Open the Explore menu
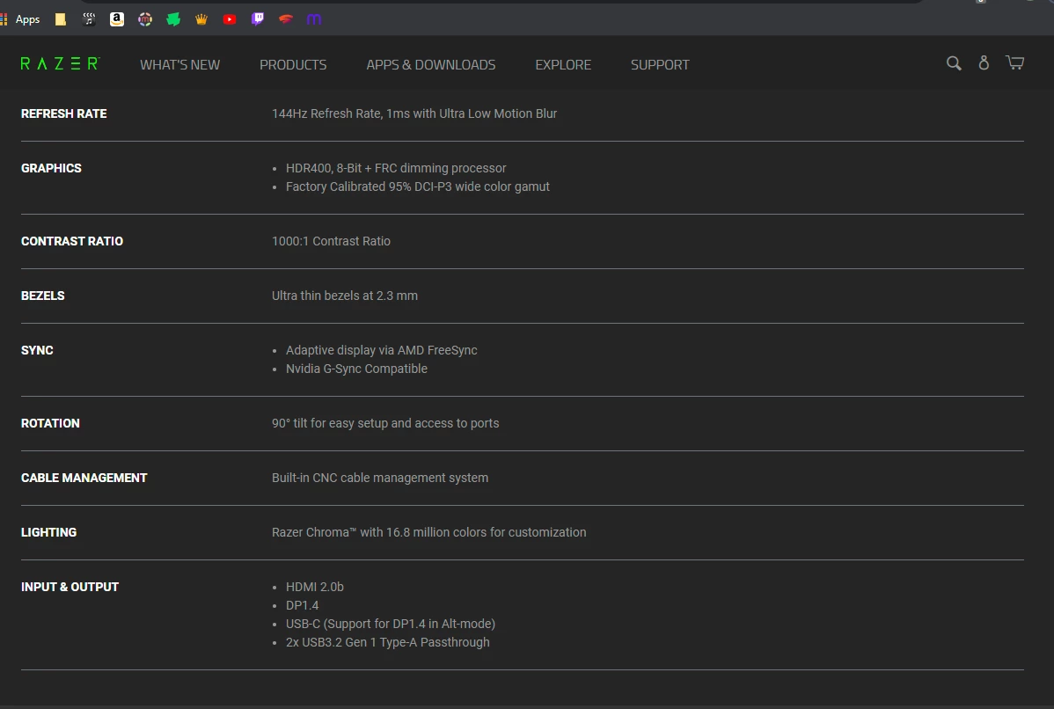Viewport: 1054px width, 709px height. click(563, 65)
